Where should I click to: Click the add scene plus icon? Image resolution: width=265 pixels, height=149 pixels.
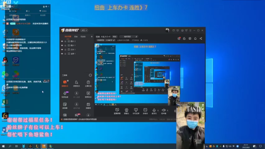click(x=92, y=36)
